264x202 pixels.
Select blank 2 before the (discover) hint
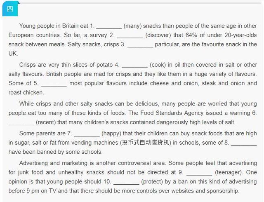[x=129, y=35]
